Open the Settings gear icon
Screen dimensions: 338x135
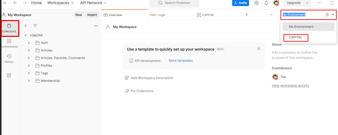pyautogui.click(x=257, y=3)
